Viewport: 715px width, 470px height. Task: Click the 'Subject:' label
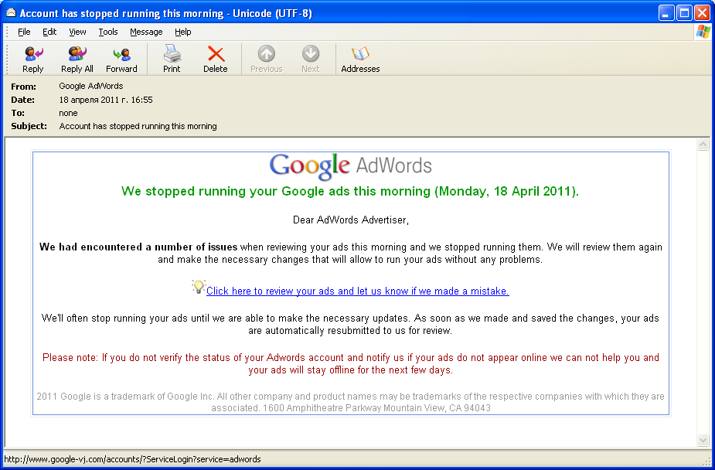click(29, 126)
